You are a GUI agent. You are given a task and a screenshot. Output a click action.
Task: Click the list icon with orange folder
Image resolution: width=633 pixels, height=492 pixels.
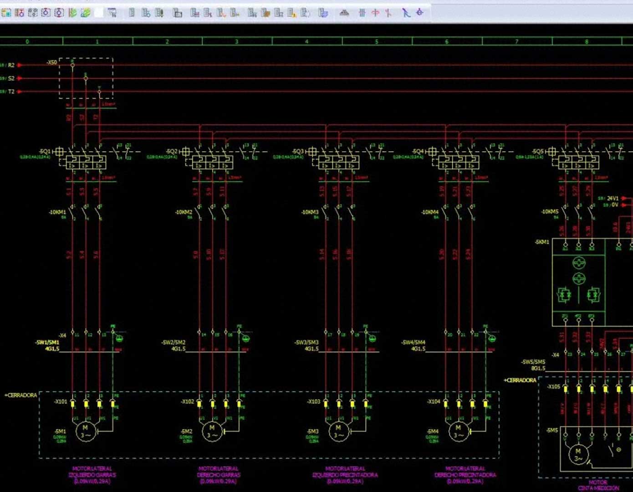pyautogui.click(x=265, y=13)
